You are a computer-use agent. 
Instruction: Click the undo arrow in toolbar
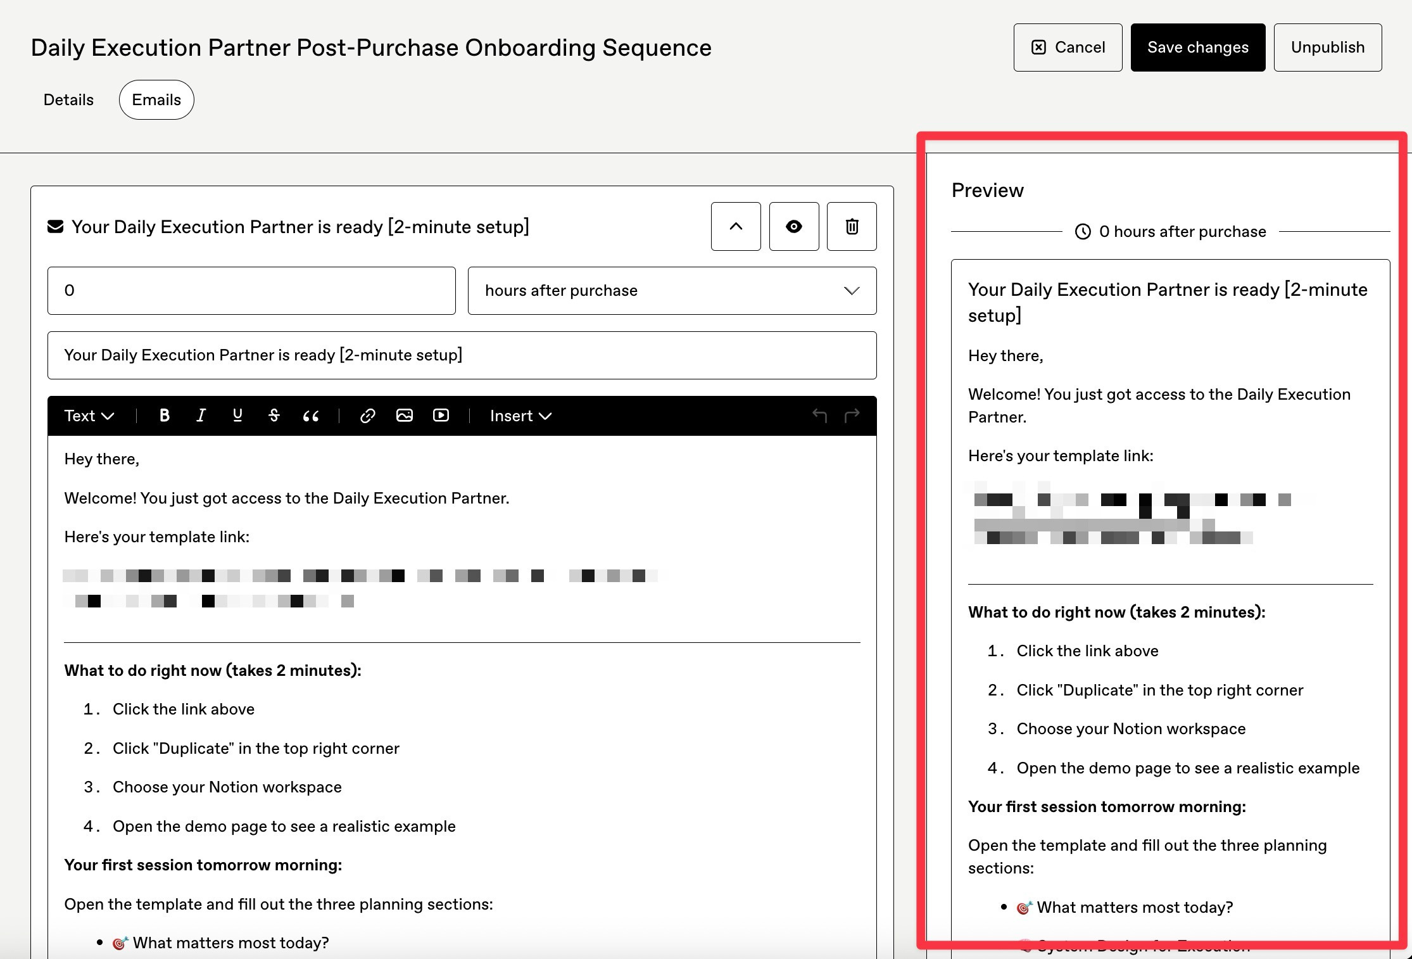click(819, 416)
